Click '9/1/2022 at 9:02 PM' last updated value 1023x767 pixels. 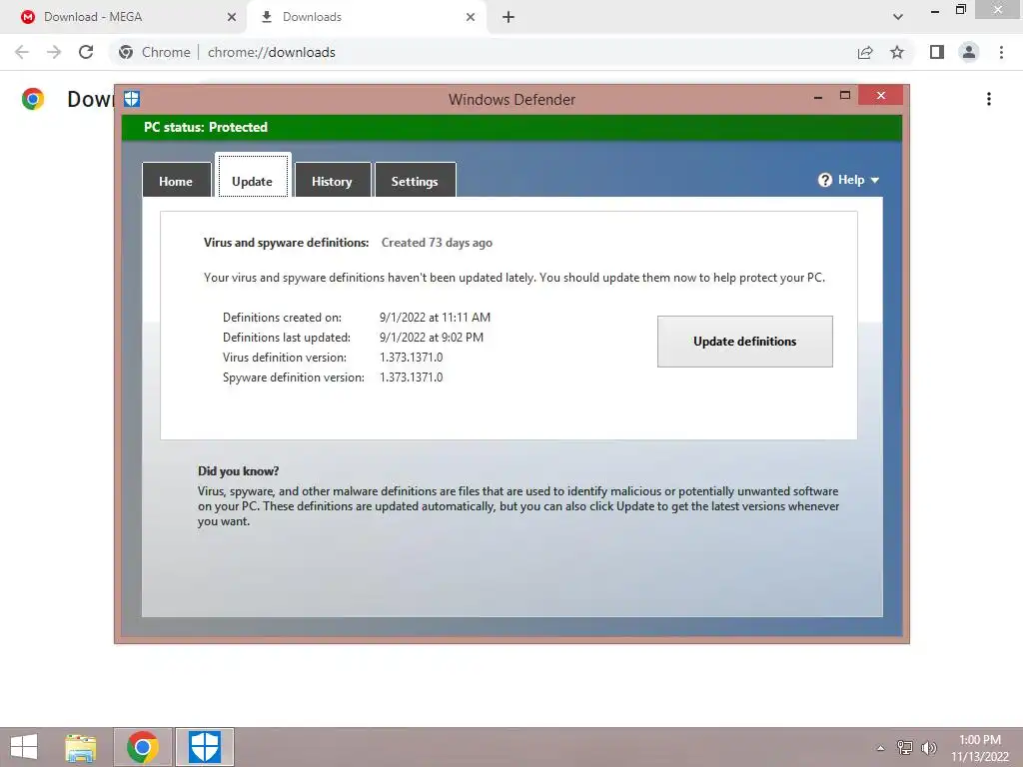coord(432,338)
